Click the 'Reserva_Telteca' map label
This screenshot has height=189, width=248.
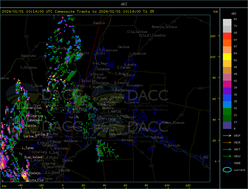click(x=164, y=27)
